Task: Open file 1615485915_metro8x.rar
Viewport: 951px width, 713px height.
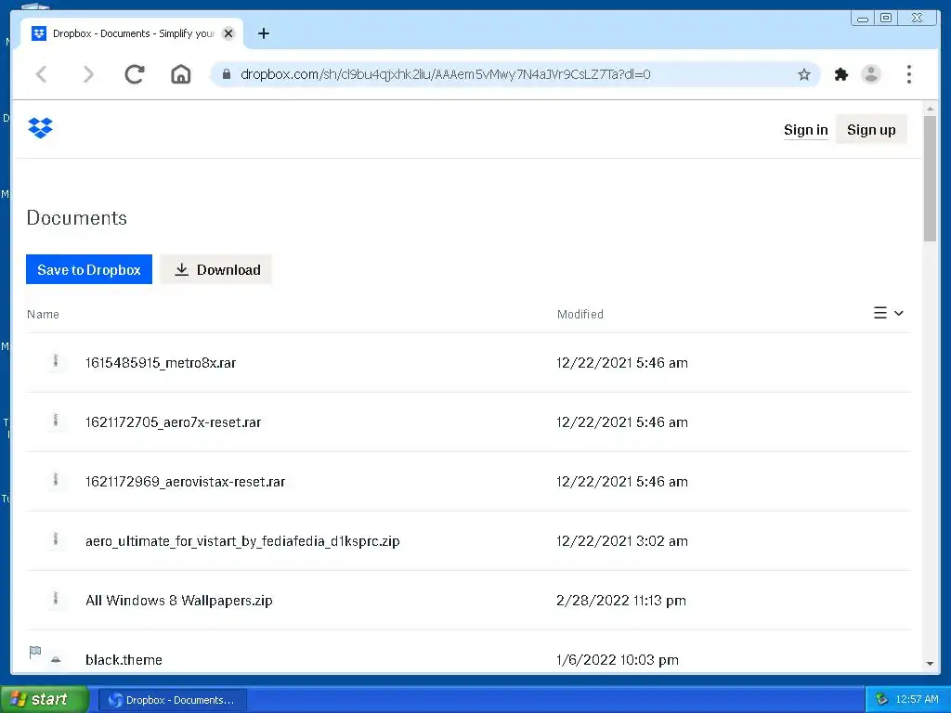Action: coord(161,363)
